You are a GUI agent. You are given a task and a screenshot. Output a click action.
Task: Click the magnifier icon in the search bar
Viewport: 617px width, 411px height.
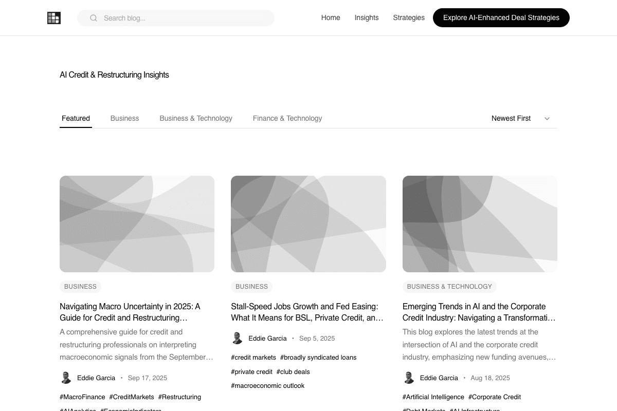(94, 17)
